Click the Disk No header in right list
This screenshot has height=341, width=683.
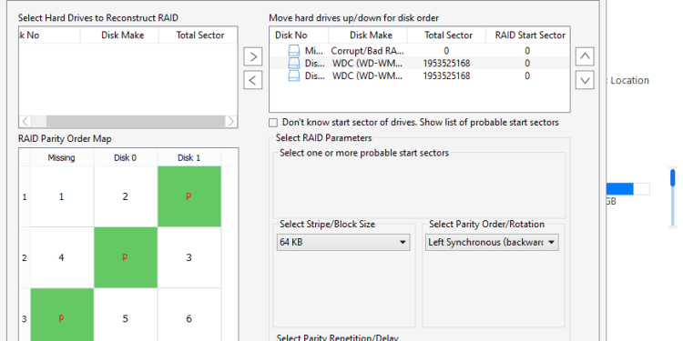(x=291, y=35)
